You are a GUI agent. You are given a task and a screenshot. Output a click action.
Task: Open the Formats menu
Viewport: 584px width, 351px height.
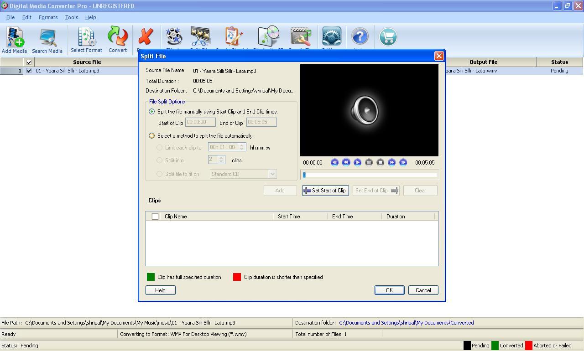[x=48, y=17]
